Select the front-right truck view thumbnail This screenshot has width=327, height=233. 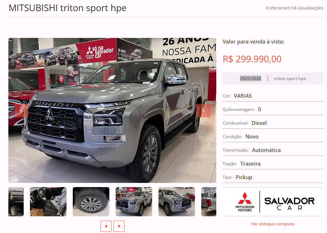(177, 202)
